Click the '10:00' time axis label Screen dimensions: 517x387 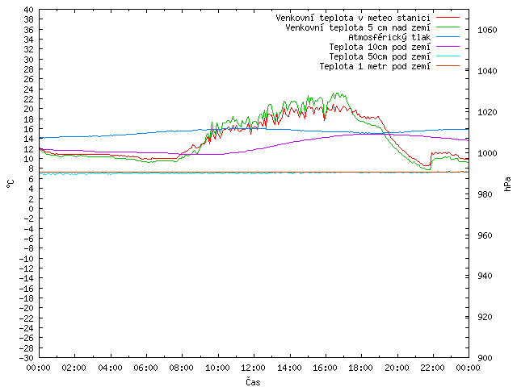coord(217,368)
